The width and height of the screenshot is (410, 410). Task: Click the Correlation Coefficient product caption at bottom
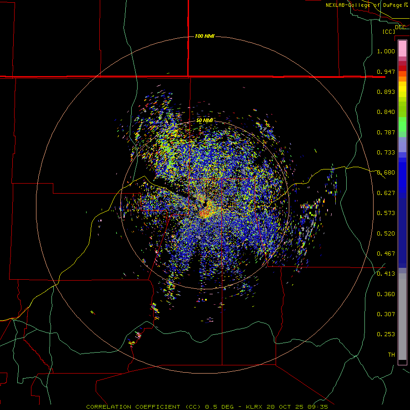pos(207,407)
